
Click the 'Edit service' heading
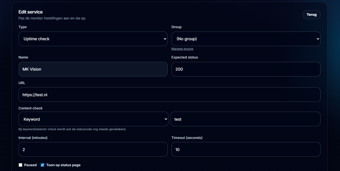pos(30,12)
